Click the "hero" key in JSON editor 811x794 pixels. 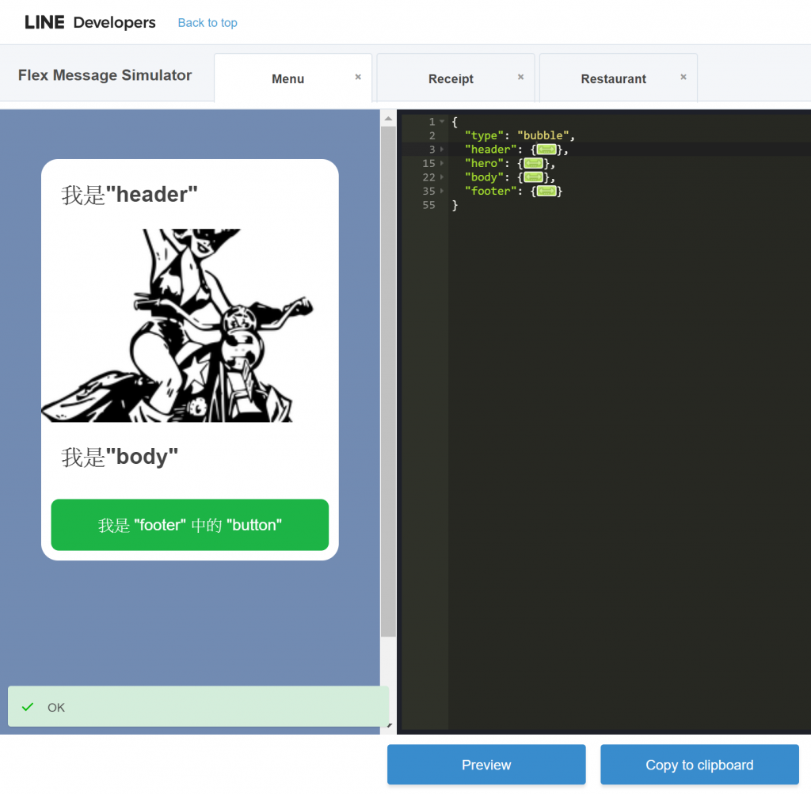point(484,163)
